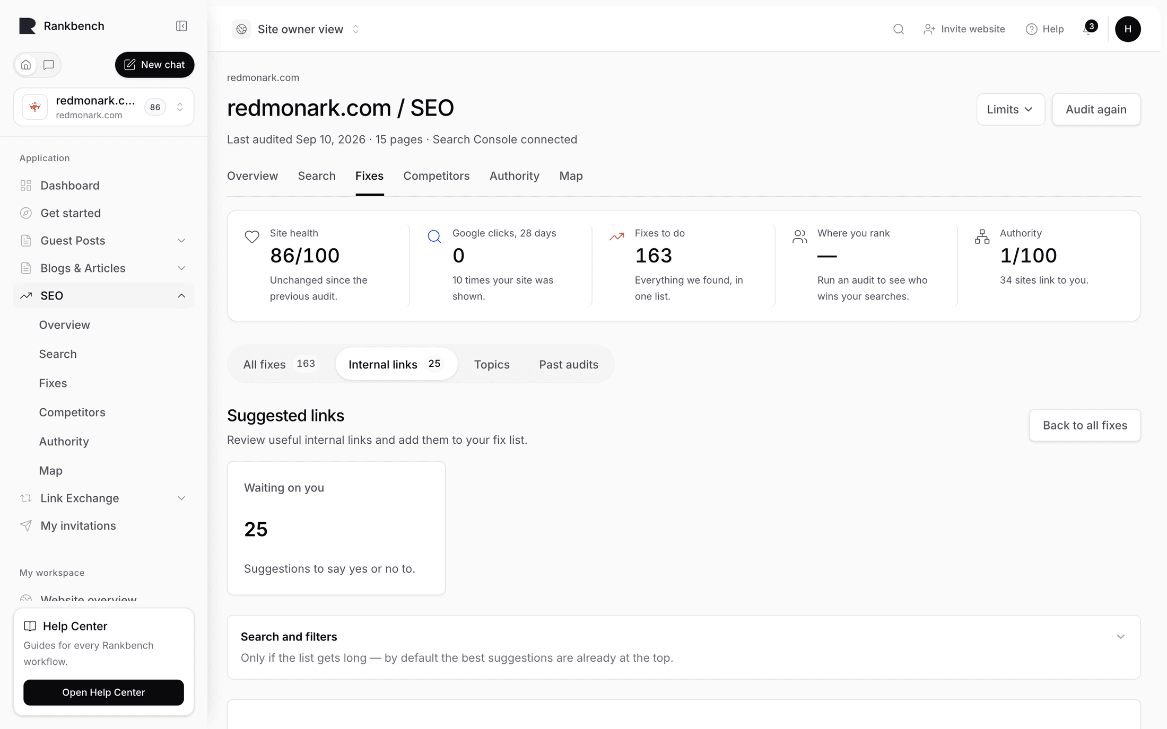Click the Help Center book icon
Viewport: 1167px width, 729px height.
30,626
